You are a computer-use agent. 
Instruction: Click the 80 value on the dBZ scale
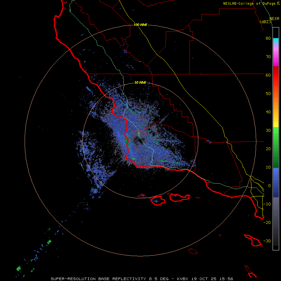[268, 38]
